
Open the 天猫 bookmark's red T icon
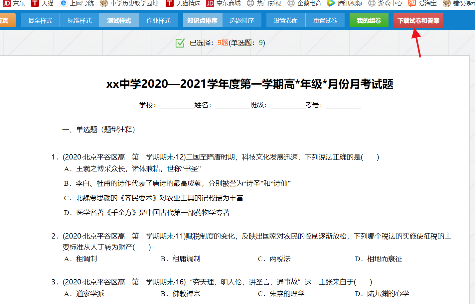click(35, 3)
